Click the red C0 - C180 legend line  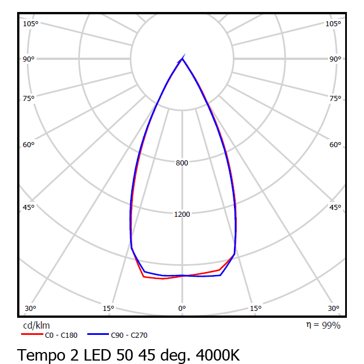click(x=32, y=335)
